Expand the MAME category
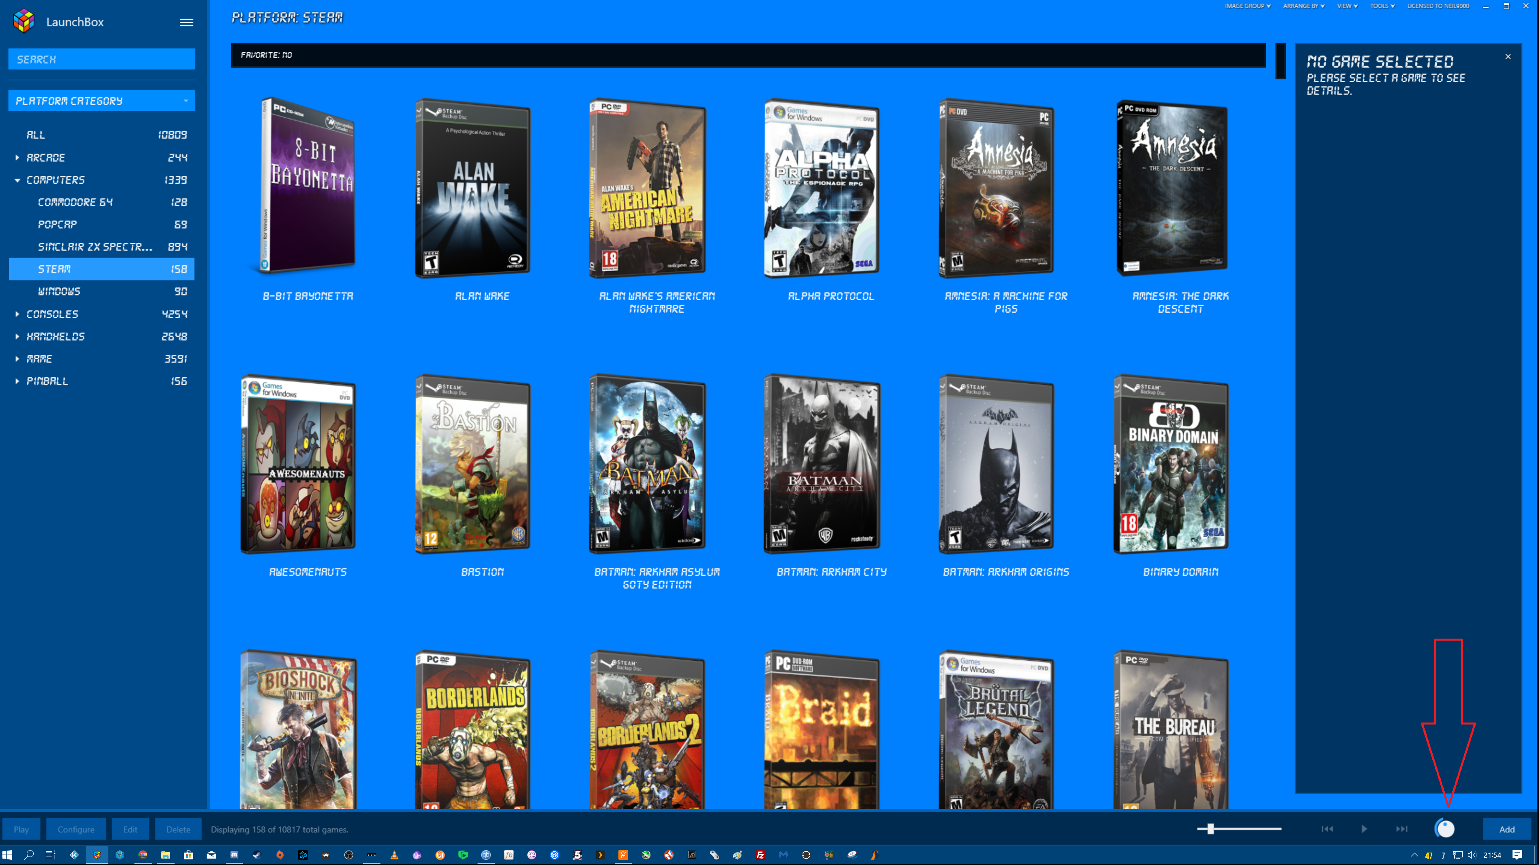 [x=17, y=359]
